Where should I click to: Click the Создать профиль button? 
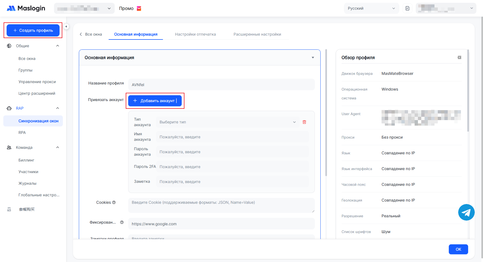coord(33,30)
